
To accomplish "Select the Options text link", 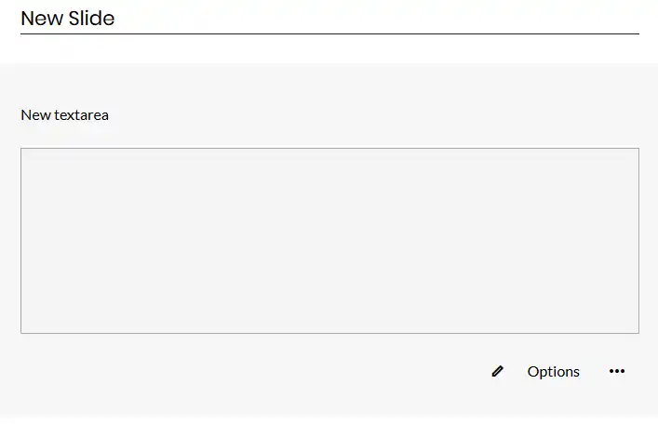I will [553, 371].
